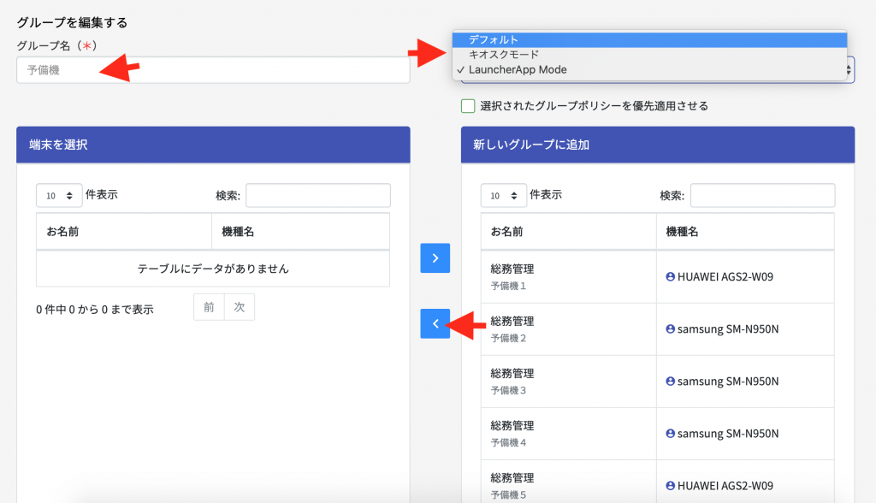Click the 前 pagination button
Image resolution: width=876 pixels, height=503 pixels.
(x=209, y=307)
